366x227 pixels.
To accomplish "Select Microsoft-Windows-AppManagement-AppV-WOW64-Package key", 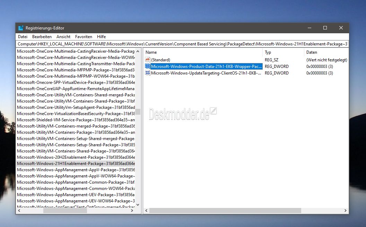I will point(76,176).
